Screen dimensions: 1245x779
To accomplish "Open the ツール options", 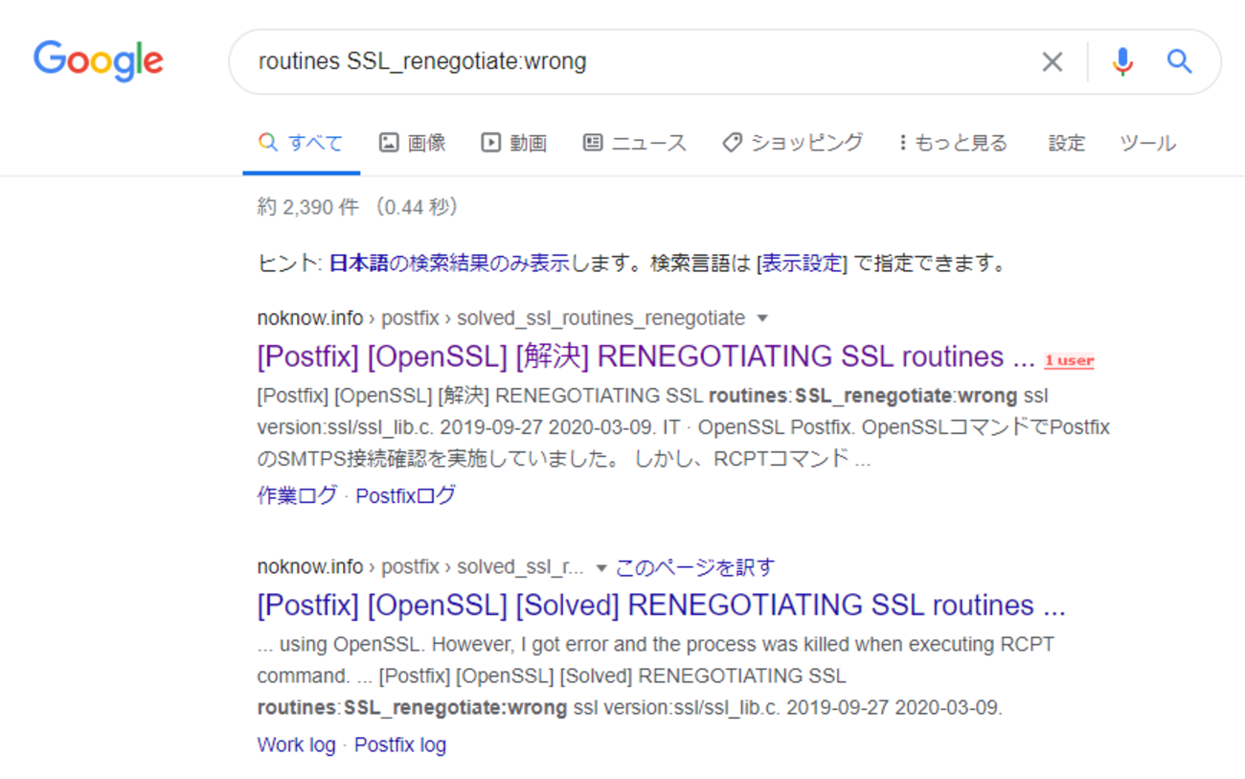I will [x=1147, y=143].
